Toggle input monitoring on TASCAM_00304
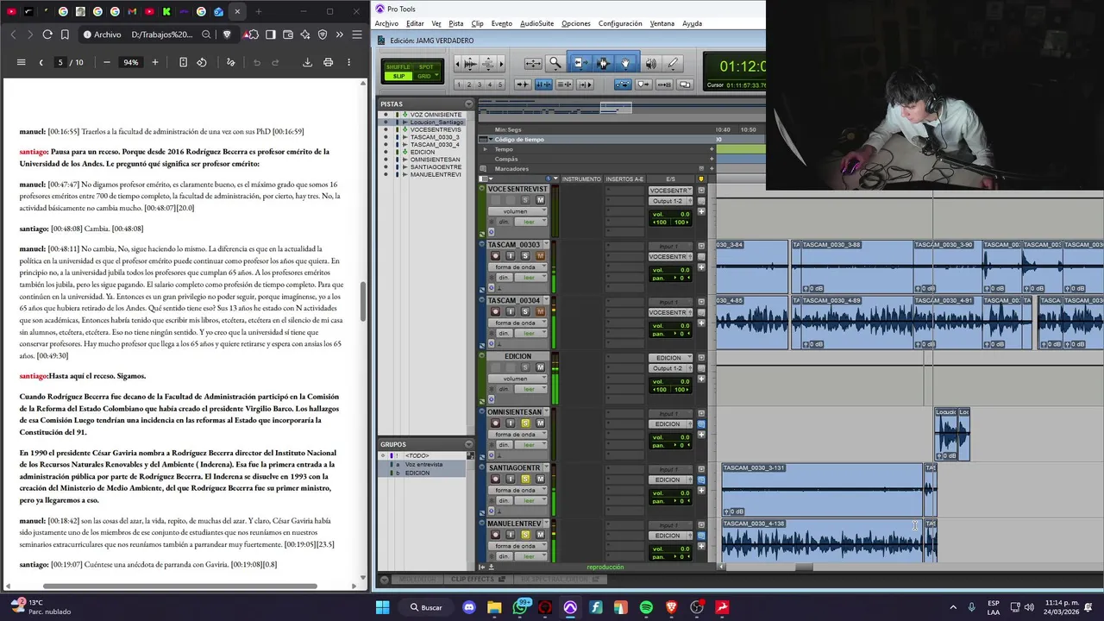The height and width of the screenshot is (621, 1104). (x=510, y=311)
